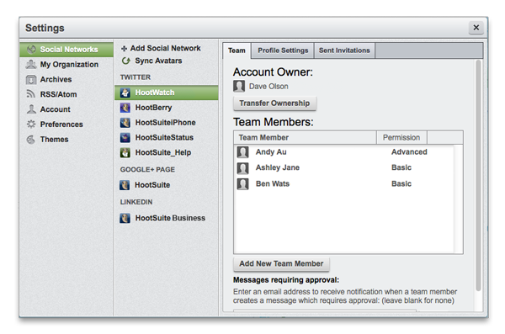Click the Preferences gear icon

point(31,124)
